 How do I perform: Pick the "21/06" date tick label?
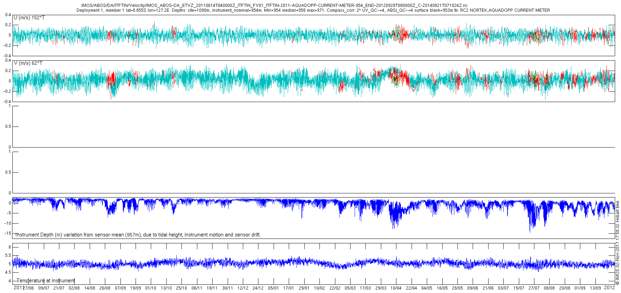[488, 288]
